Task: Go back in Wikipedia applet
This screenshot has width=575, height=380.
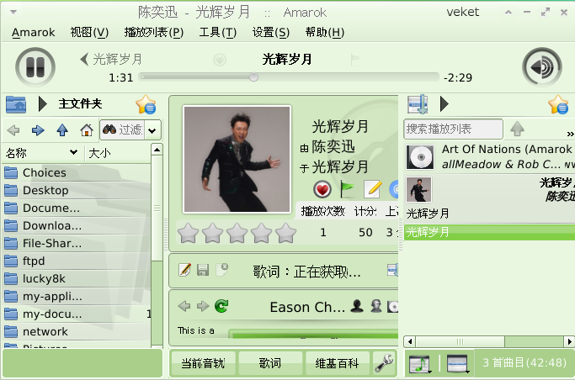Action: pos(184,306)
